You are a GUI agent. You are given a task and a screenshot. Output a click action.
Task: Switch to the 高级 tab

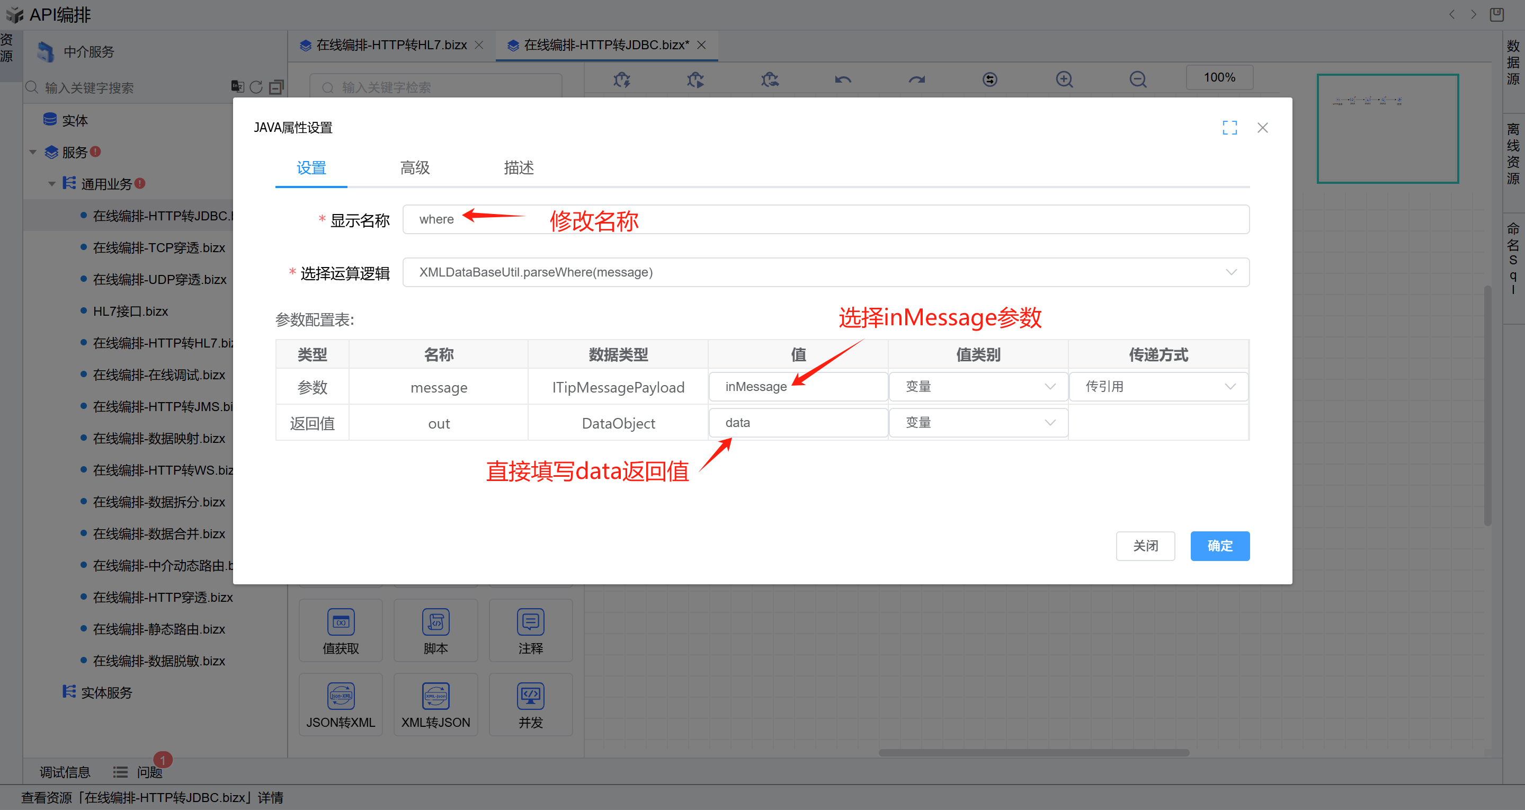tap(414, 168)
